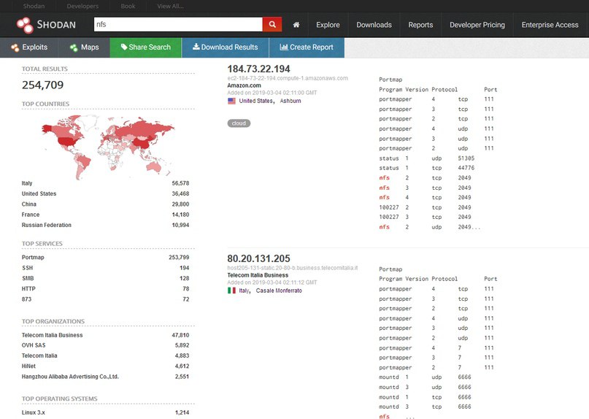Filter by United States in Top Countries

pyautogui.click(x=39, y=193)
